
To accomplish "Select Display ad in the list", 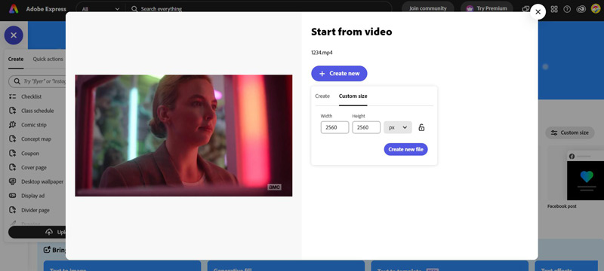I will click(x=32, y=196).
